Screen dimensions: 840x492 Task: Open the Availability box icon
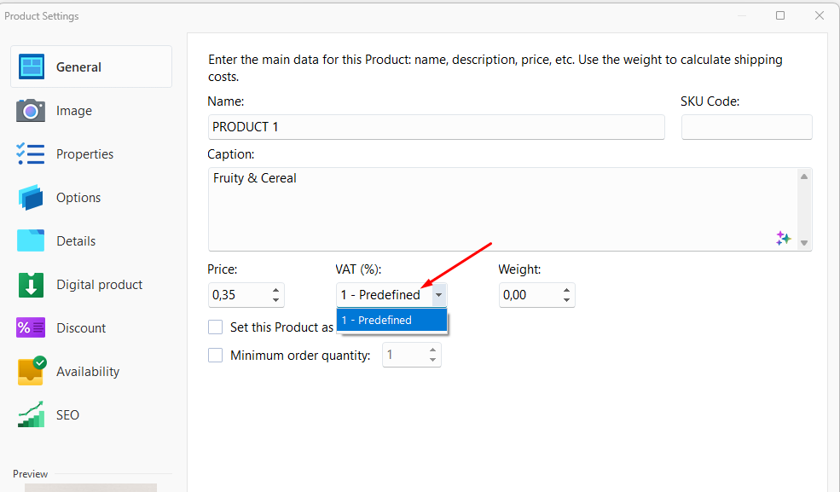coord(32,371)
